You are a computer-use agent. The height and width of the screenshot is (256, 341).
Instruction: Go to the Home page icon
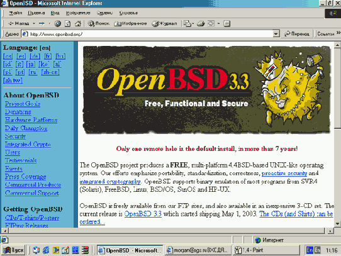pyautogui.click(x=77, y=23)
